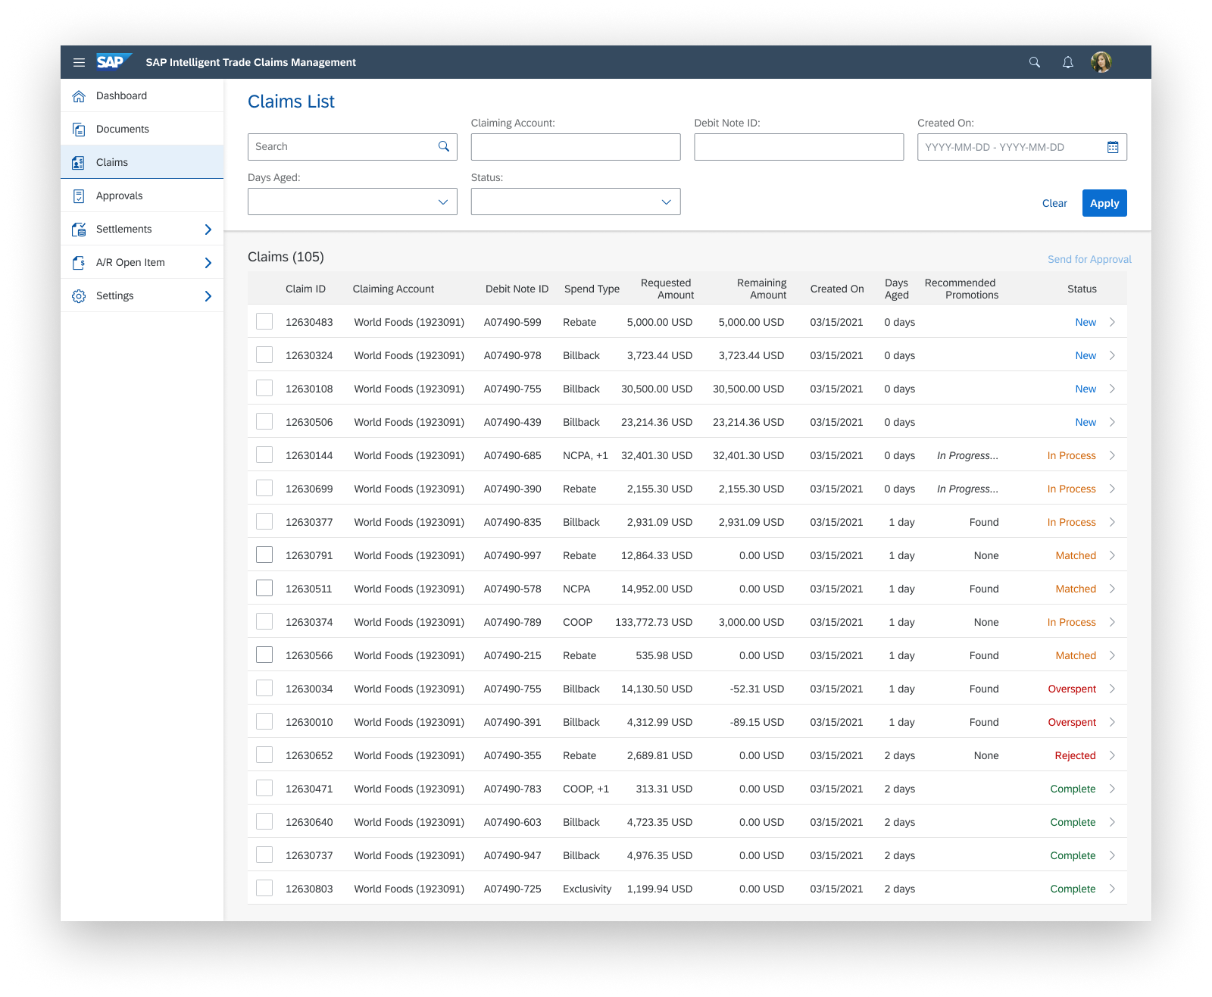
Task: Open Approvals in the sidebar
Action: pyautogui.click(x=142, y=195)
